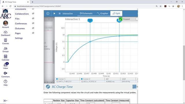The image size is (185, 104).
Task: Select the Cursor 1 reading 12.447 s, 7.4813 V
Action: click(x=64, y=81)
